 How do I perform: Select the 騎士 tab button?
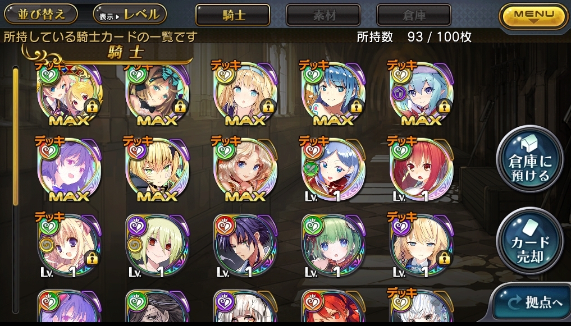pos(233,15)
